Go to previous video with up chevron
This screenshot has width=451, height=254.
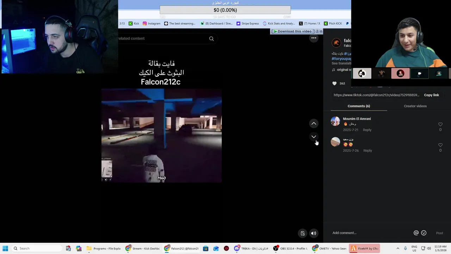coord(314,123)
